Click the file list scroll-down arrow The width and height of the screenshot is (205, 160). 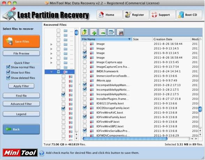200,135
